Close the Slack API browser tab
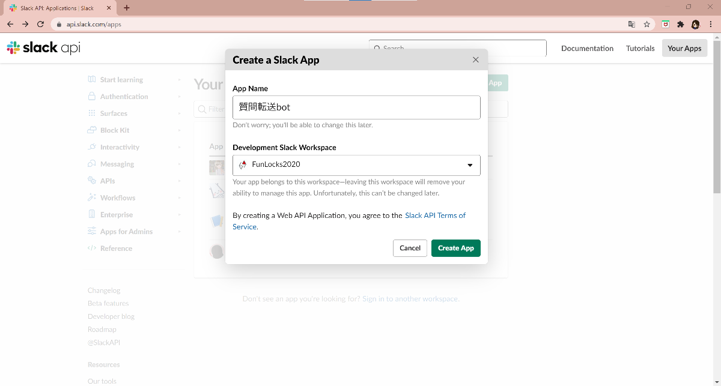The height and width of the screenshot is (386, 721). [108, 8]
